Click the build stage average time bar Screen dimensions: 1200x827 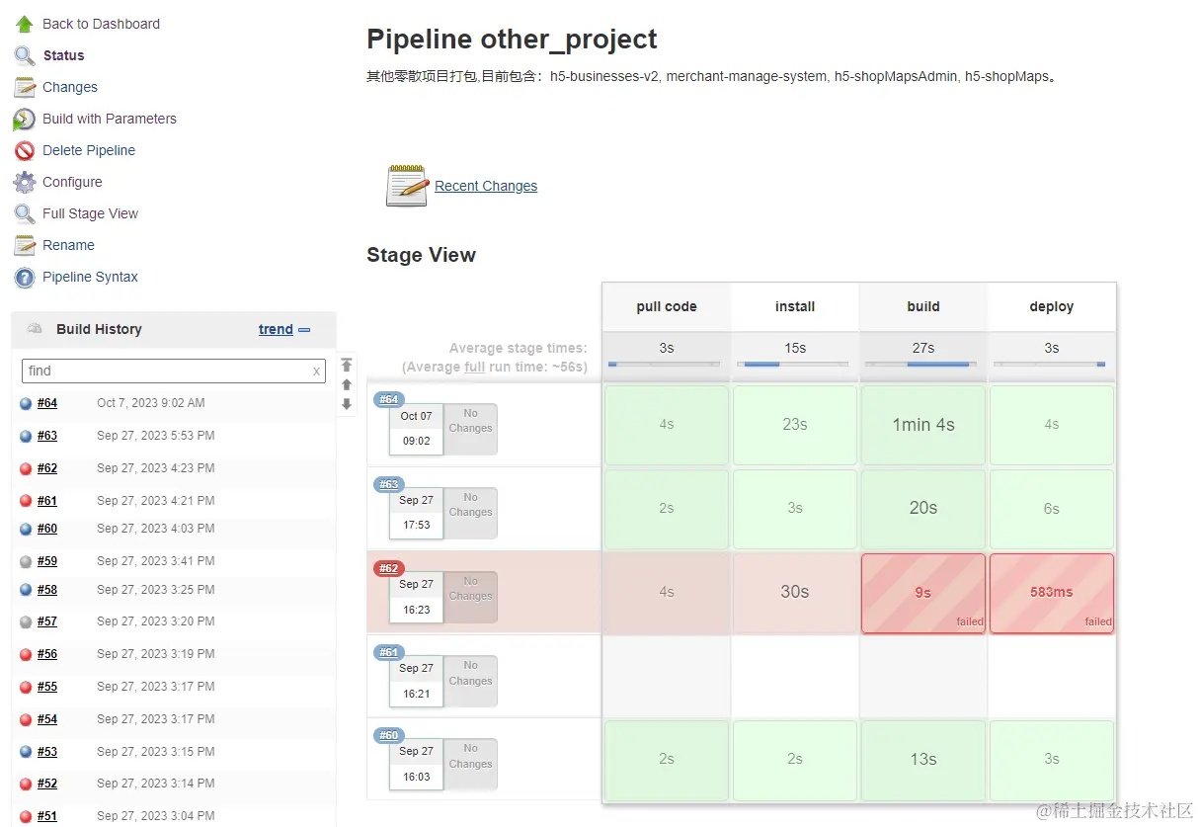pos(922,365)
